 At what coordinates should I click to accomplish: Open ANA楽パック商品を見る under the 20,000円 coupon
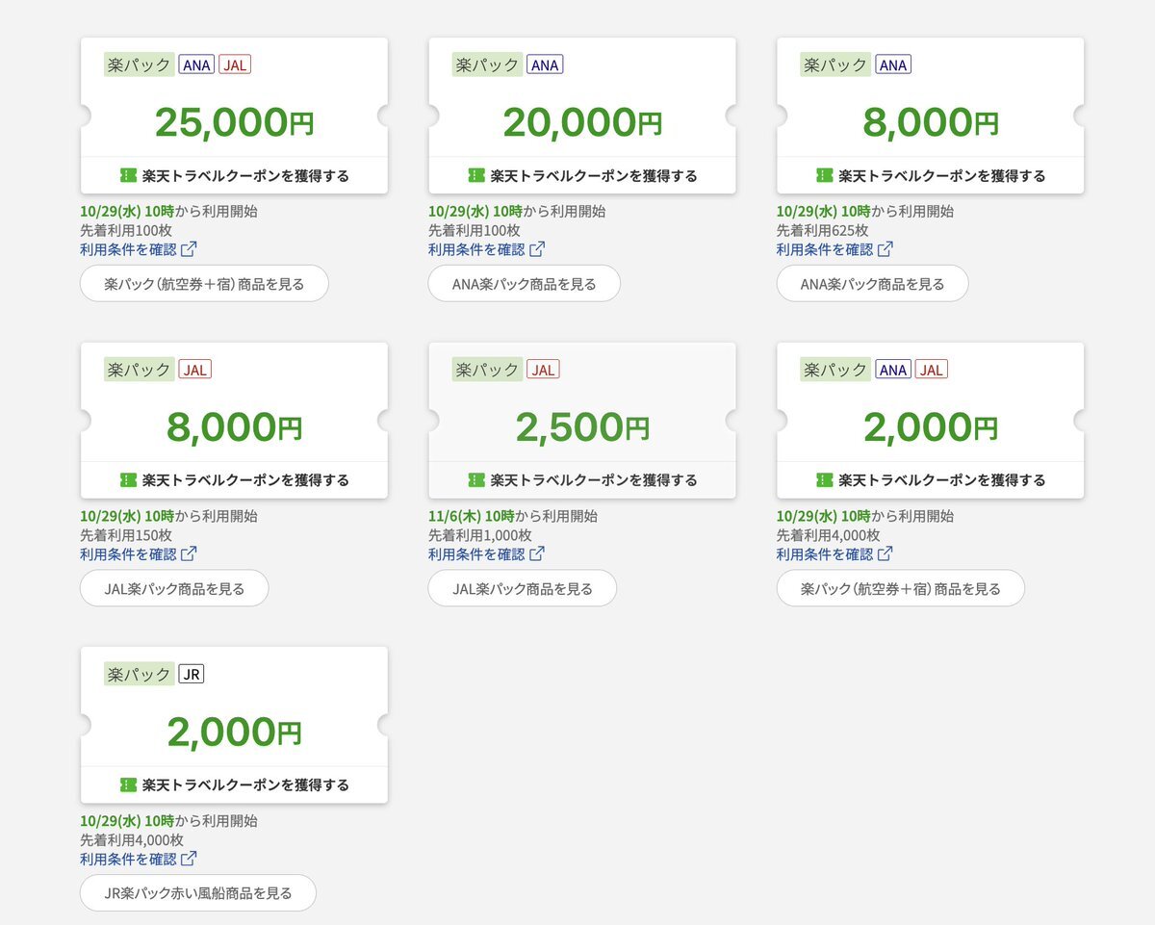click(525, 284)
